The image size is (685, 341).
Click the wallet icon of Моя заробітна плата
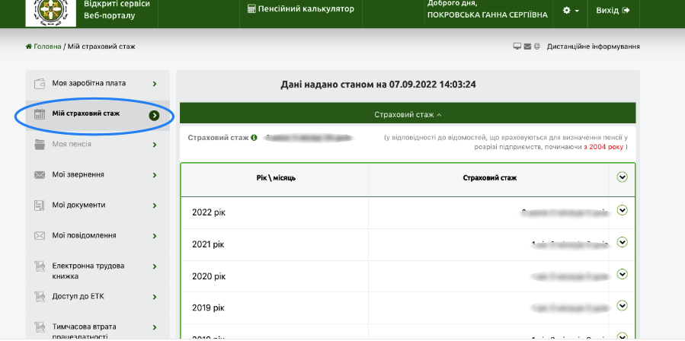[40, 84]
